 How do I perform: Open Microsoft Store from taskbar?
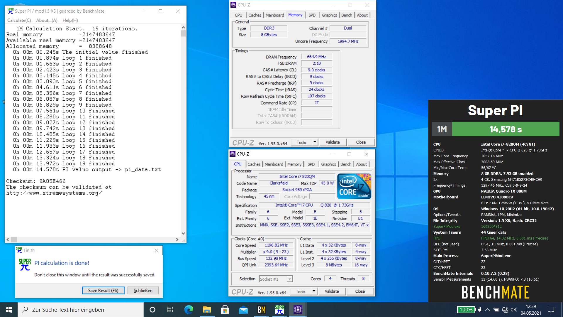tap(225, 310)
